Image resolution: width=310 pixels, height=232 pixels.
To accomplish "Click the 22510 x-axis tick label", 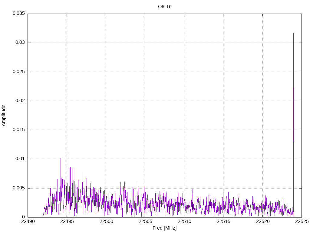I will 184,221.
